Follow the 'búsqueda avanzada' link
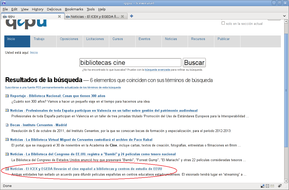The width and height of the screenshot is (289, 190). click(157, 70)
